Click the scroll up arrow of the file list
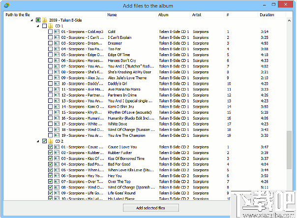This screenshot has width=297, height=218. [x=289, y=21]
